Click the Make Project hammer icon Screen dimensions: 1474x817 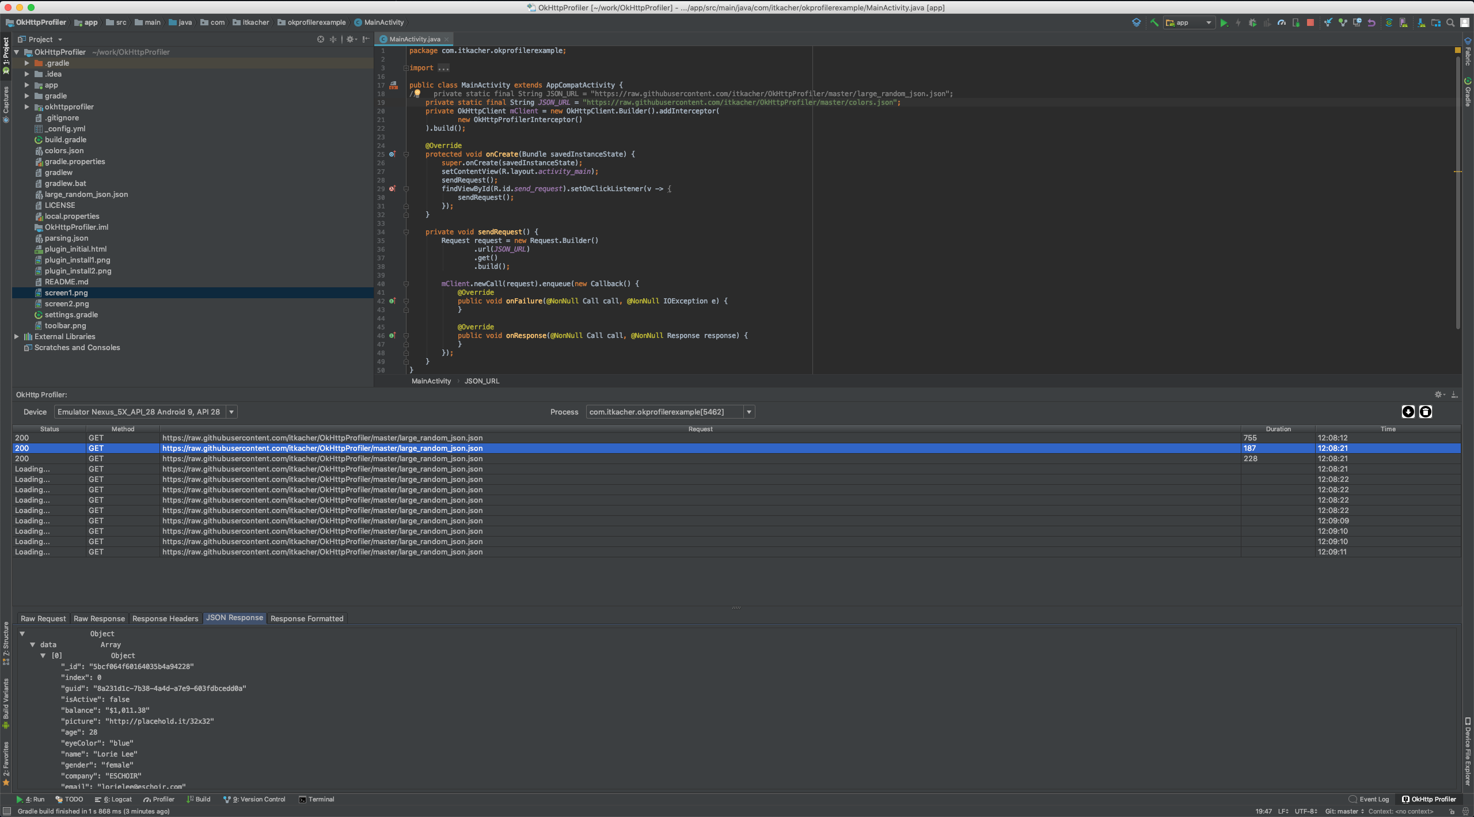tap(1154, 23)
